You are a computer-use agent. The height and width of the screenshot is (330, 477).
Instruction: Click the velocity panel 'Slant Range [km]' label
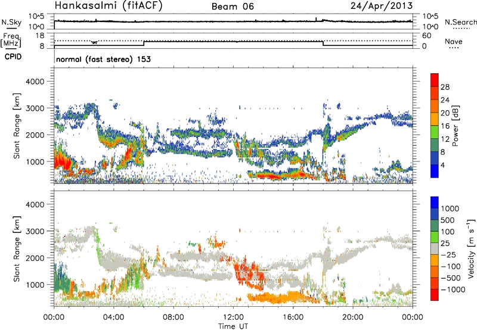point(17,248)
